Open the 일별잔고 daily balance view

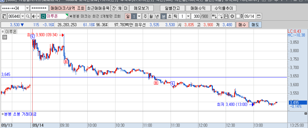pos(172,8)
